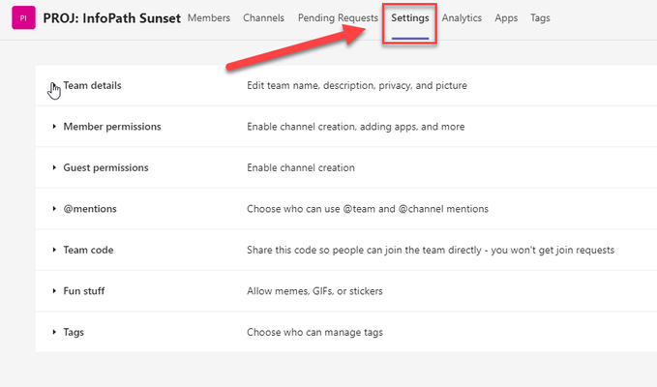This screenshot has width=657, height=387.
Task: Switch to the Members tab
Action: pos(209,18)
